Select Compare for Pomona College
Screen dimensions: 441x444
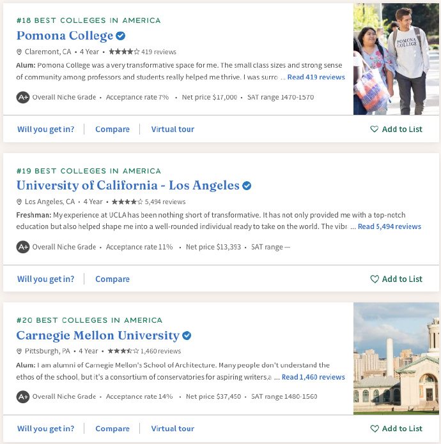[x=112, y=129]
